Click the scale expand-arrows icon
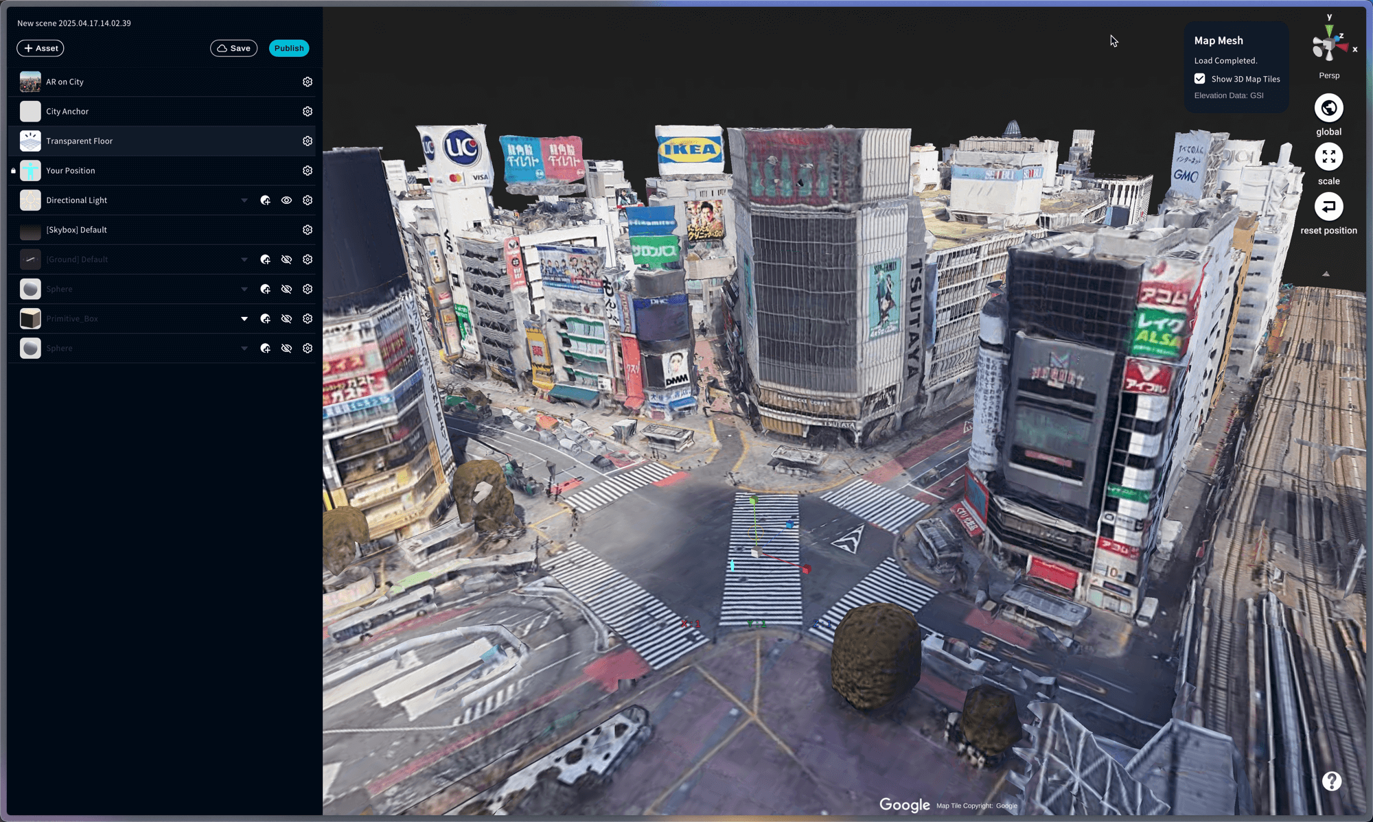The height and width of the screenshot is (822, 1373). click(1328, 157)
